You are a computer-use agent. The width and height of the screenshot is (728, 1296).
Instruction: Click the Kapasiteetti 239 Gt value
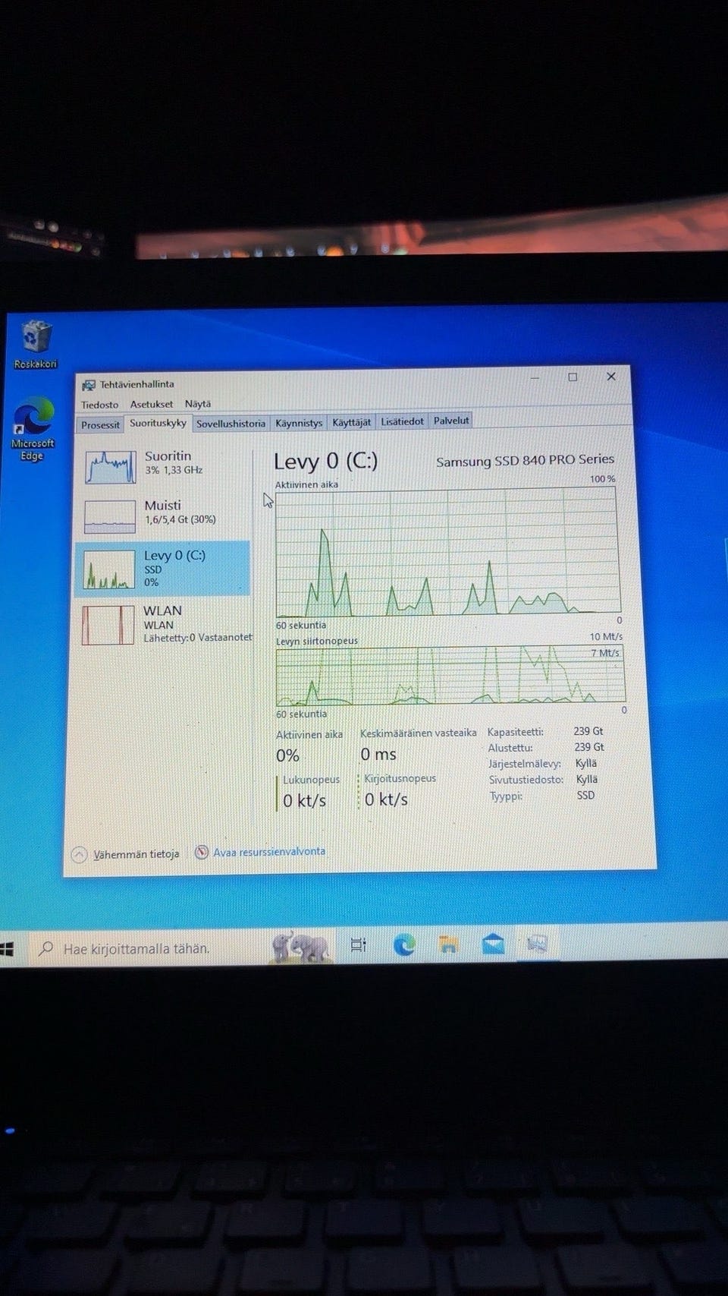[x=588, y=731]
